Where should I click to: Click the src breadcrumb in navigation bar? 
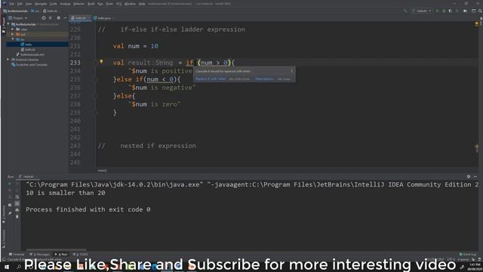pos(35,11)
